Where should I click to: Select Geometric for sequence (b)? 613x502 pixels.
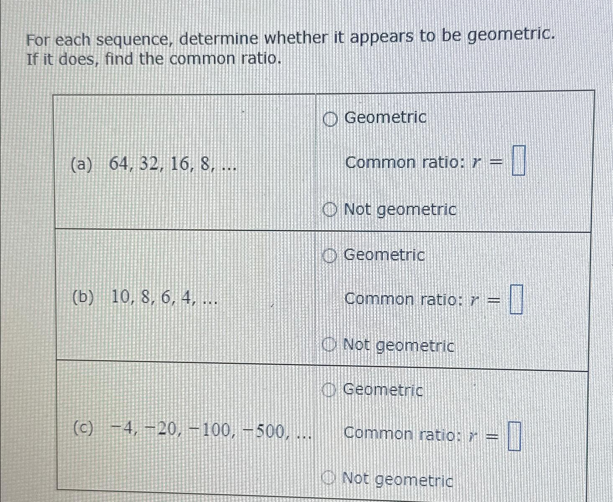pyautogui.click(x=331, y=255)
